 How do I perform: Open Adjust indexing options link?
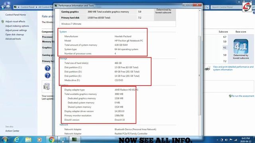(17, 26)
